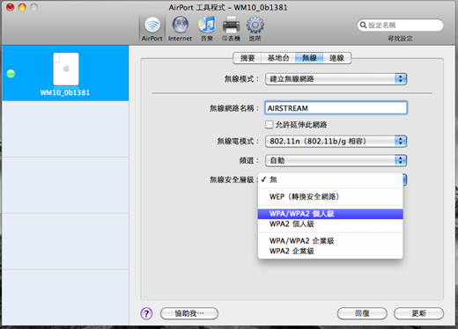Click the yellow minimize window button
The width and height of the screenshot is (458, 329).
(22, 7)
